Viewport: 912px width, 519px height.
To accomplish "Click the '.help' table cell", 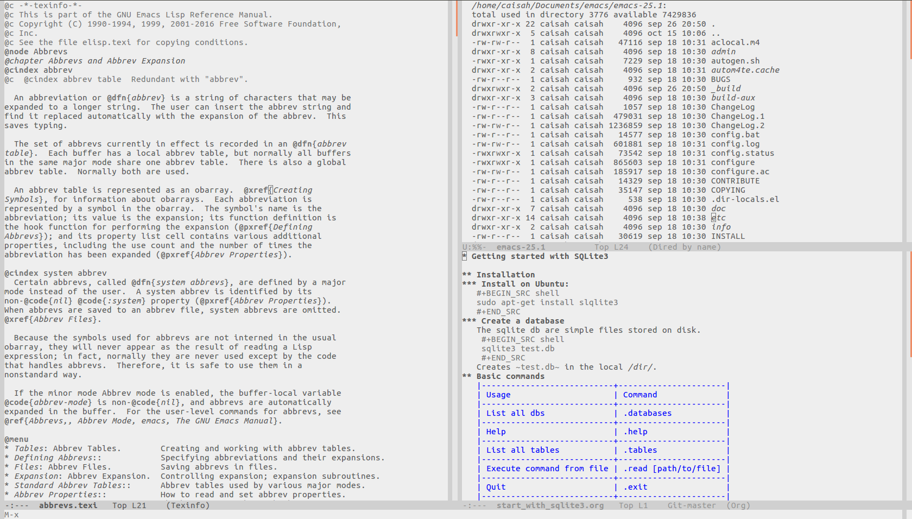I will pyautogui.click(x=635, y=432).
